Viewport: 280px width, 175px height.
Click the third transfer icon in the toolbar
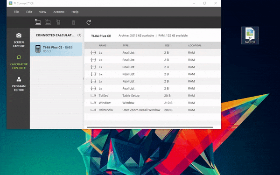(58, 22)
